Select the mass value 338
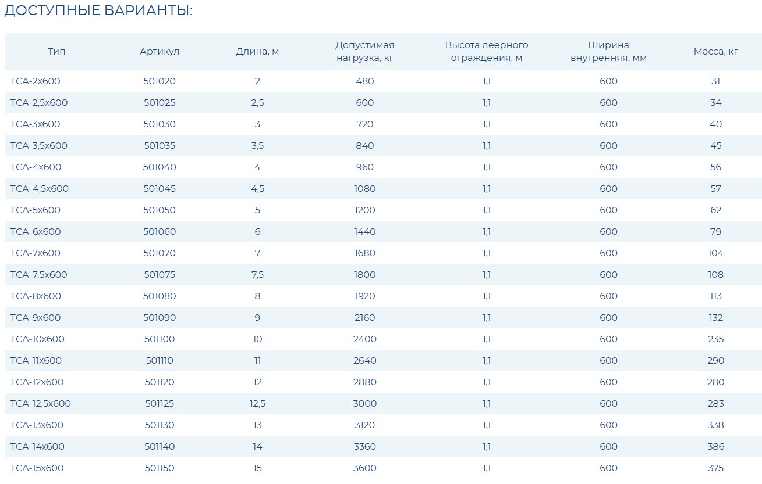This screenshot has width=762, height=484. 716,425
